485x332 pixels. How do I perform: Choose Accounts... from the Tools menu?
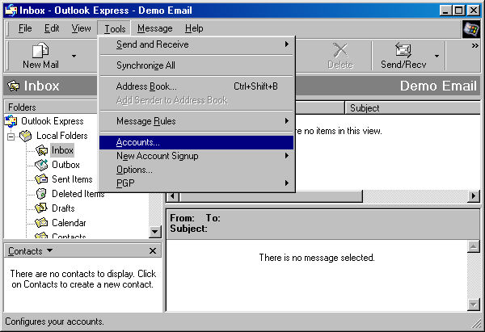(196, 142)
